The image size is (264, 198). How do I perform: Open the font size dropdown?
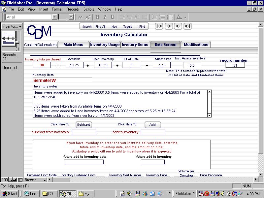71,17
